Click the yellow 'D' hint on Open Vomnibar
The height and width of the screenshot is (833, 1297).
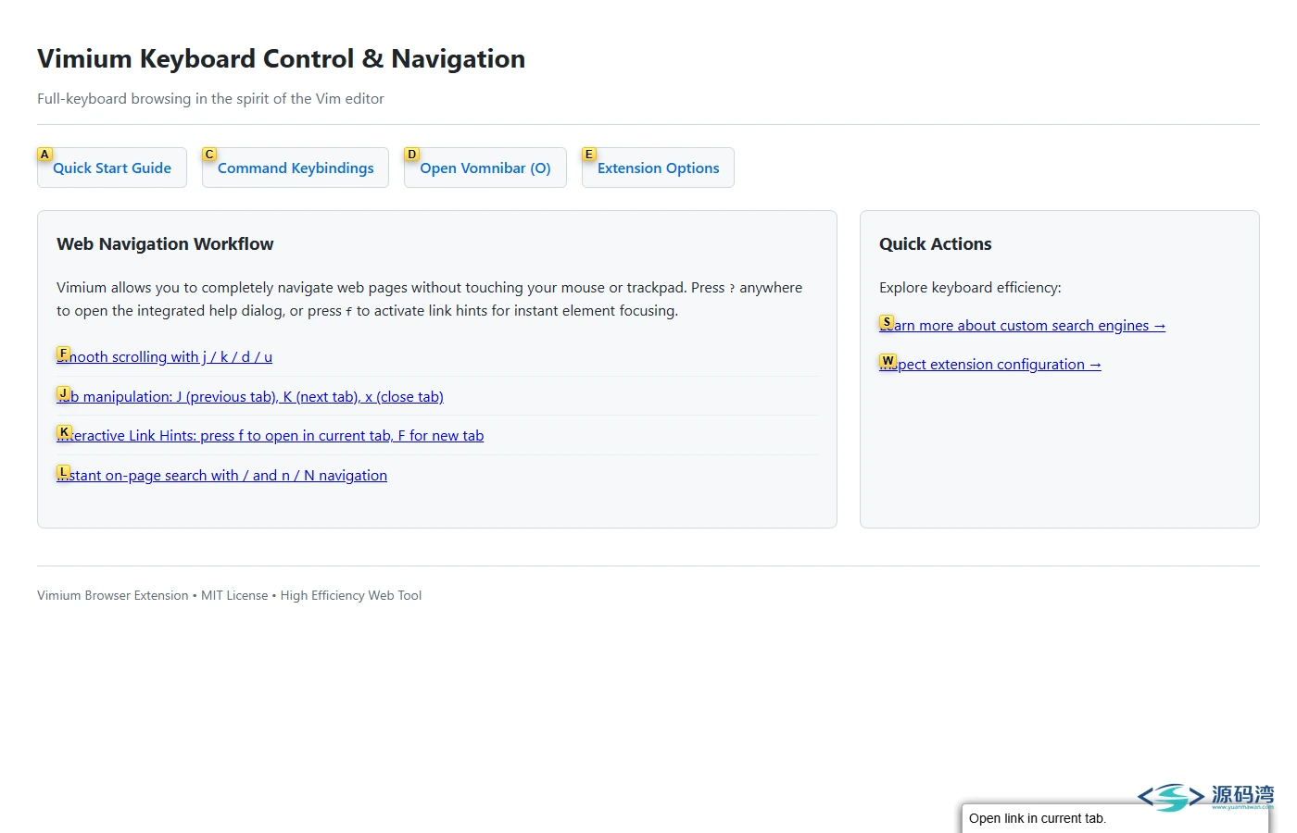(412, 155)
